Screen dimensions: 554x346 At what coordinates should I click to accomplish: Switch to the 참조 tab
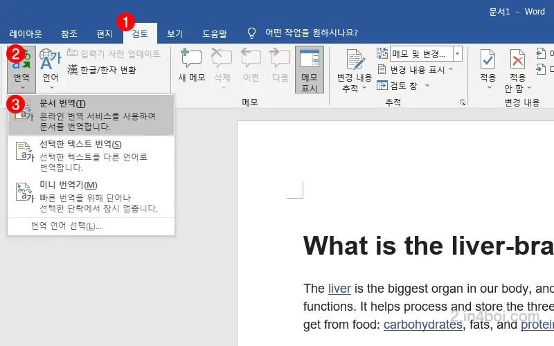69,33
